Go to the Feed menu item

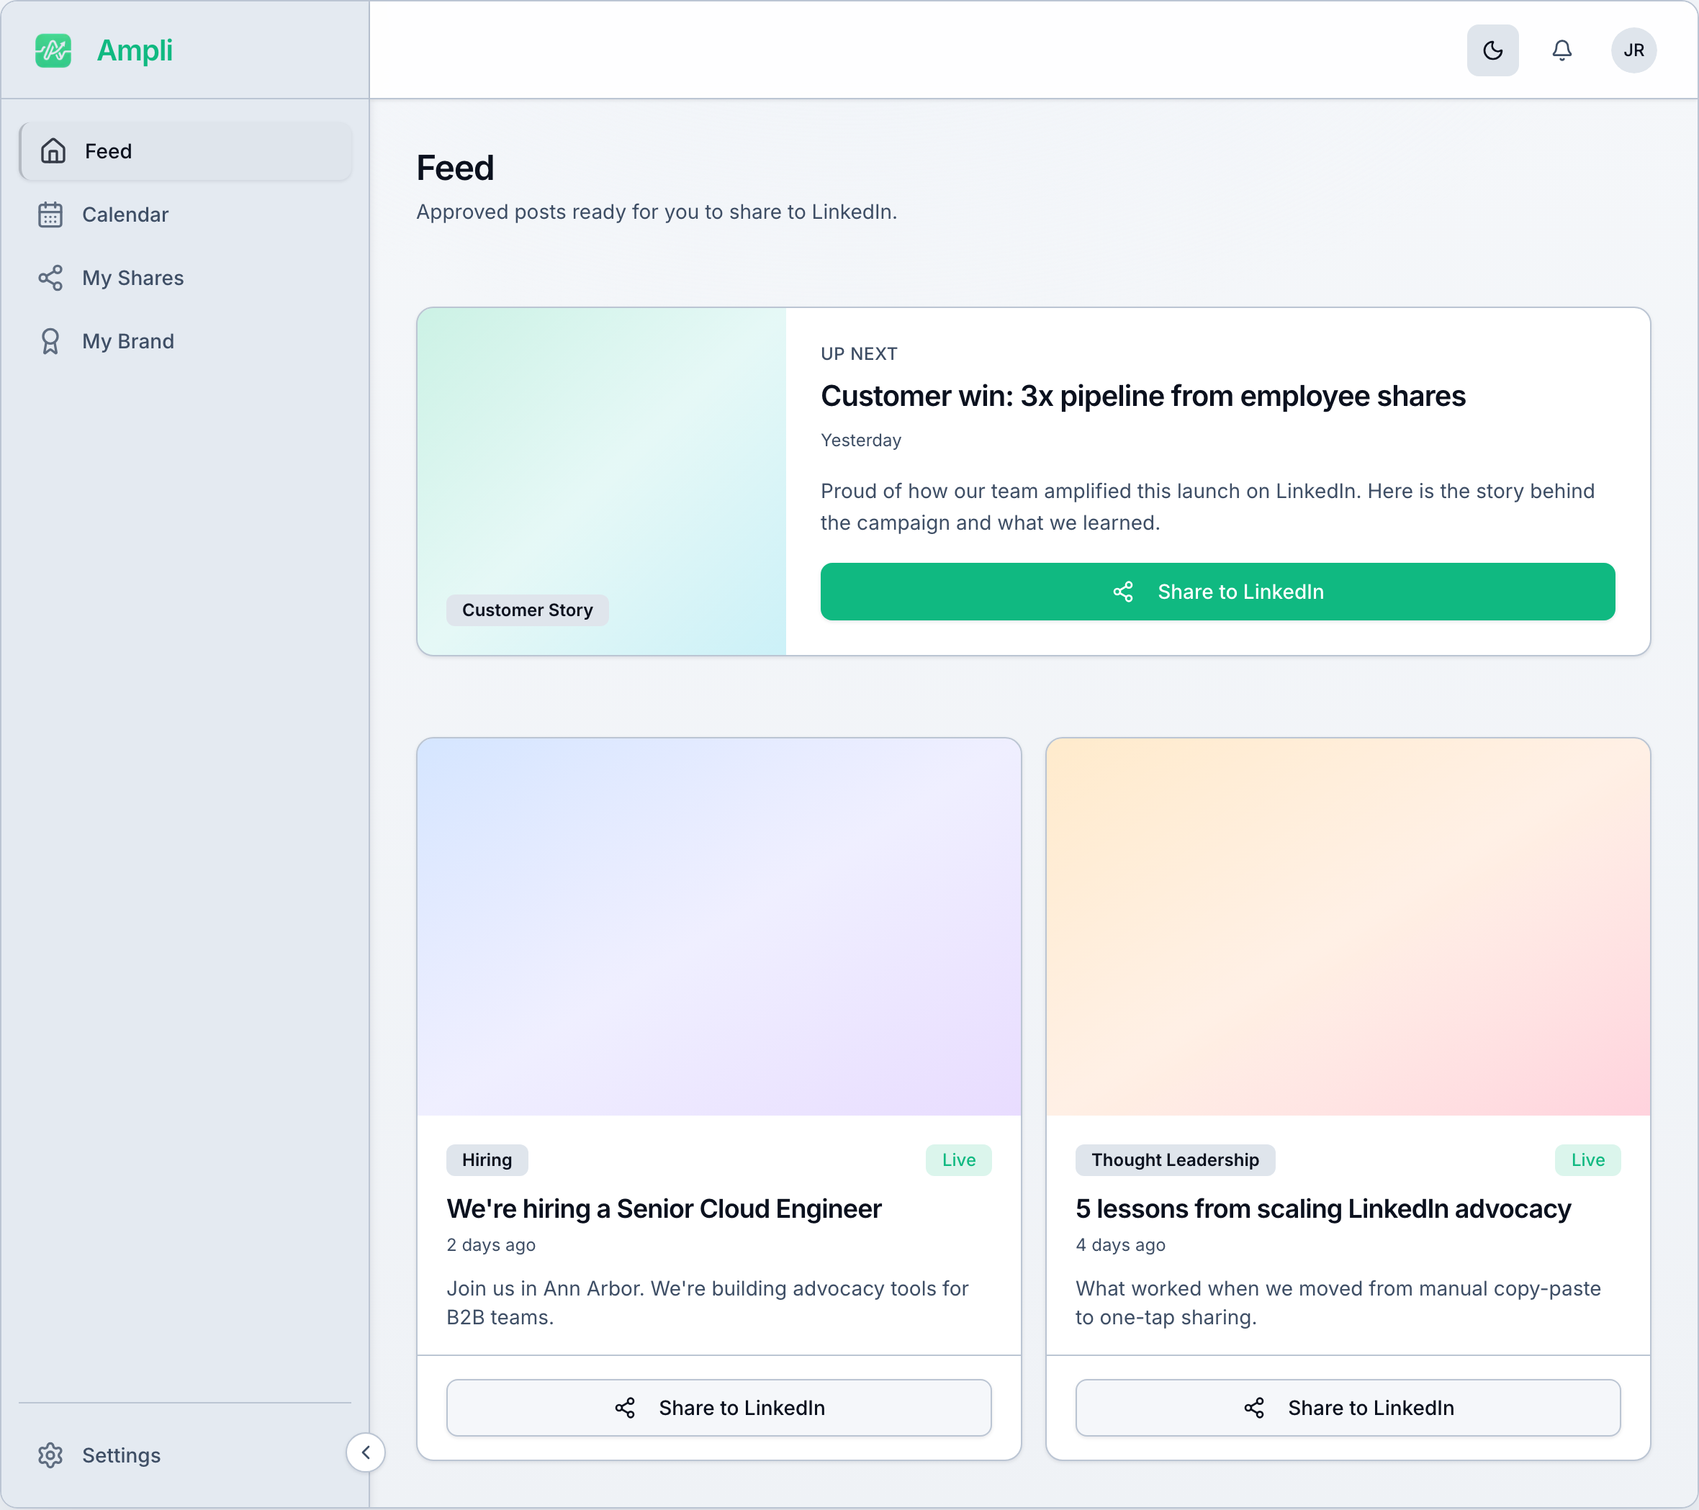(x=185, y=151)
